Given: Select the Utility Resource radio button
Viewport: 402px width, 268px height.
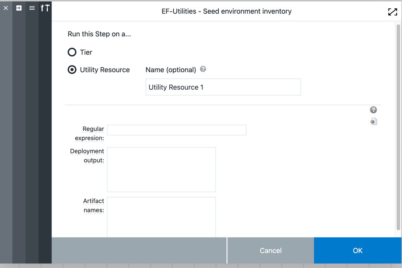Looking at the screenshot, I should coord(72,69).
